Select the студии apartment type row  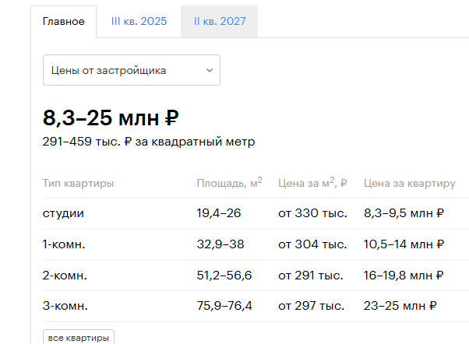point(256,214)
